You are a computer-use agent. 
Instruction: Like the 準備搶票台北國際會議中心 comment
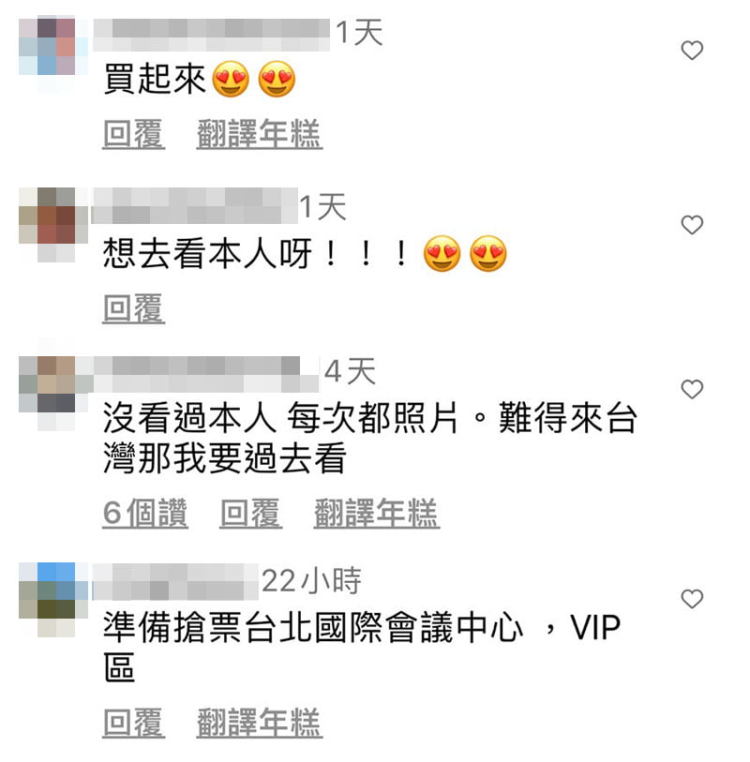coord(692,599)
